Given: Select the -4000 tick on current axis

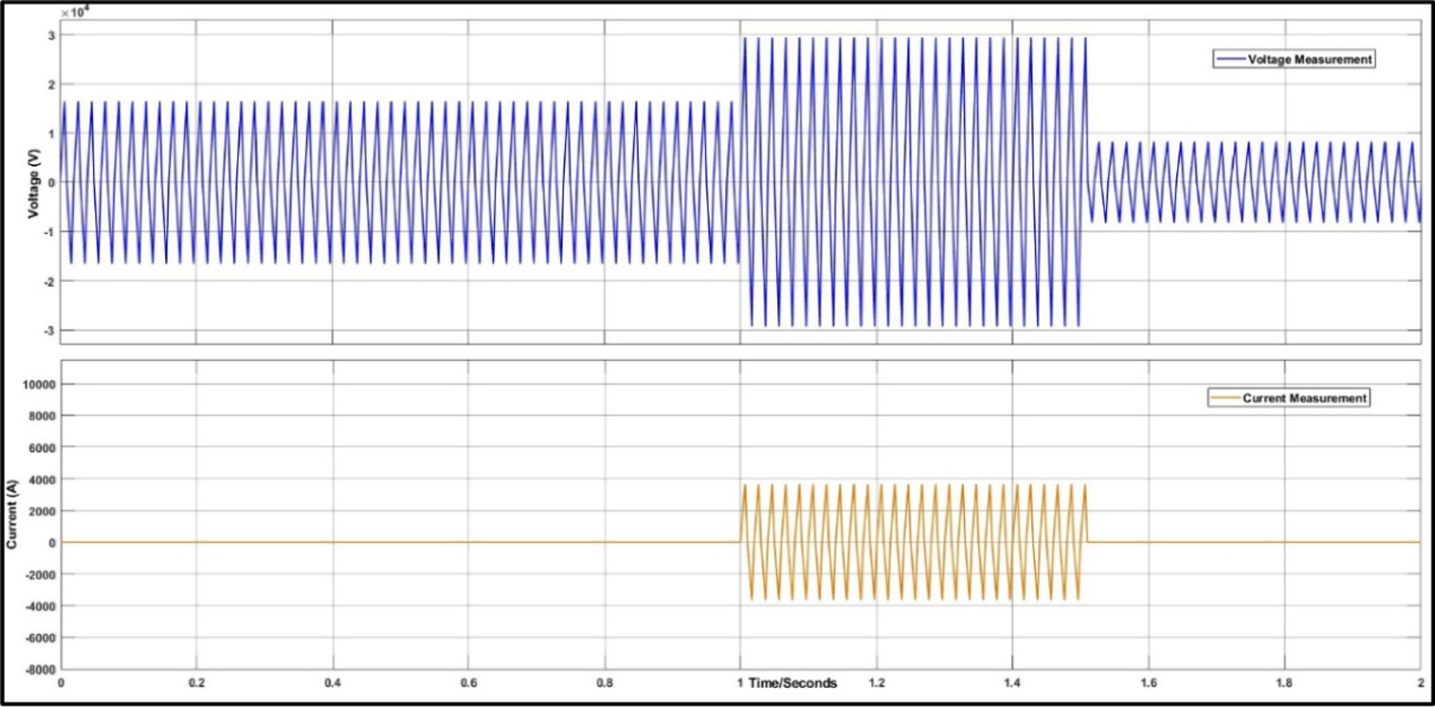Looking at the screenshot, I should [42, 605].
